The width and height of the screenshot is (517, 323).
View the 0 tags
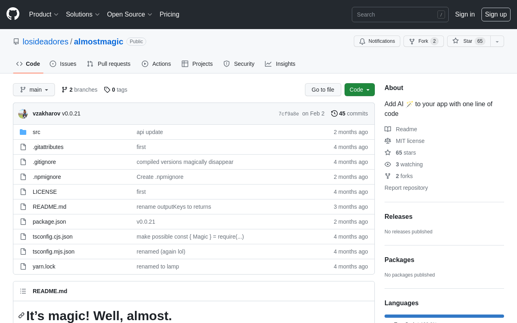(x=116, y=90)
